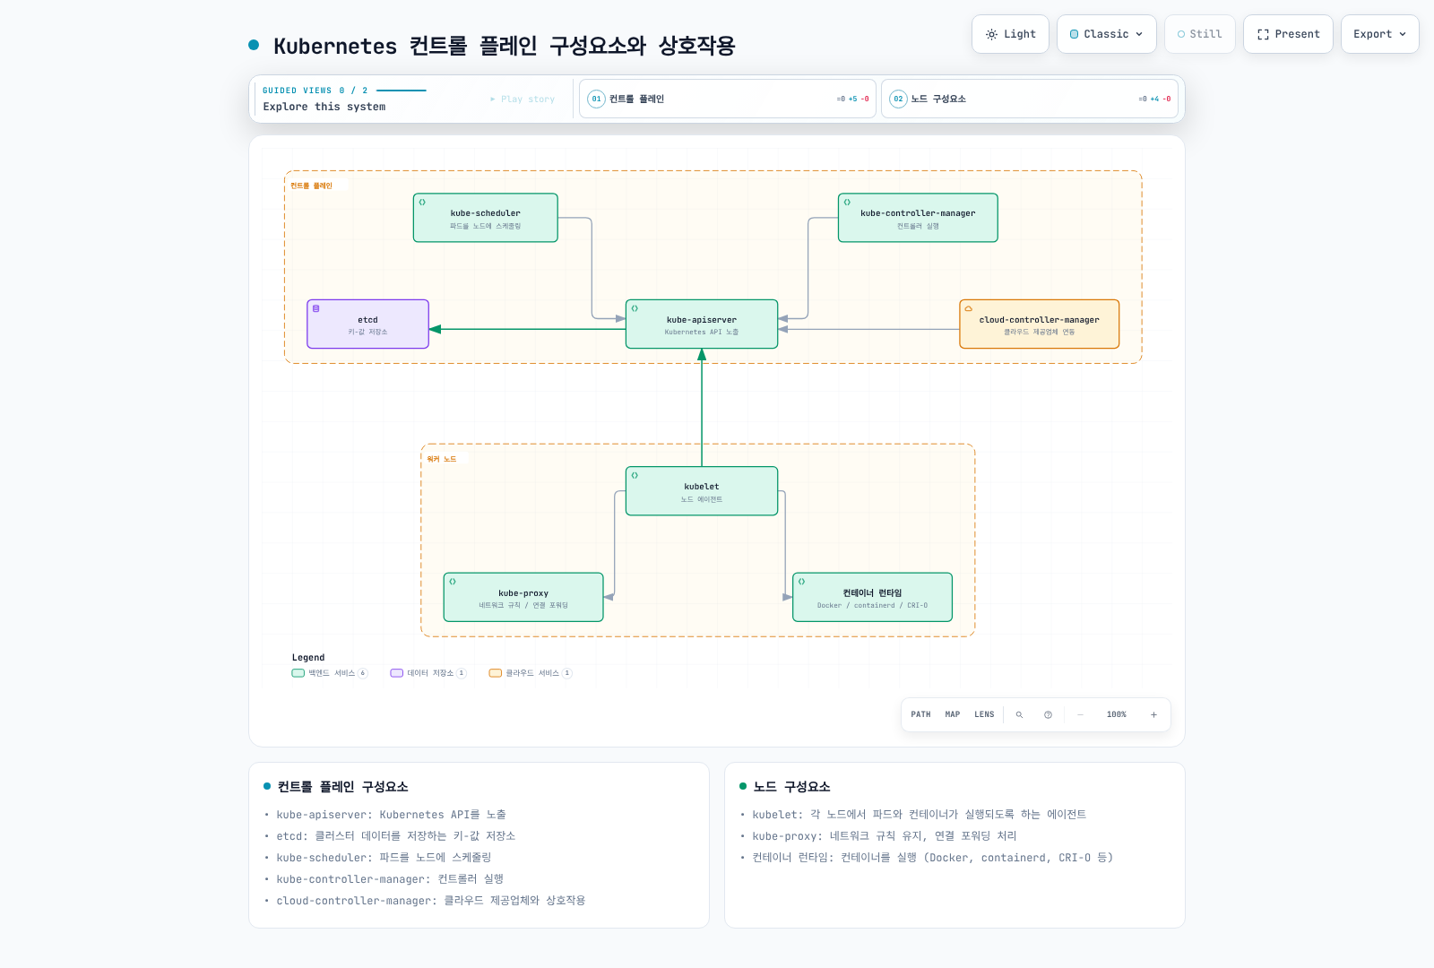Toggle the Still animation mode
Image resolution: width=1434 pixels, height=968 pixels.
1199,34
